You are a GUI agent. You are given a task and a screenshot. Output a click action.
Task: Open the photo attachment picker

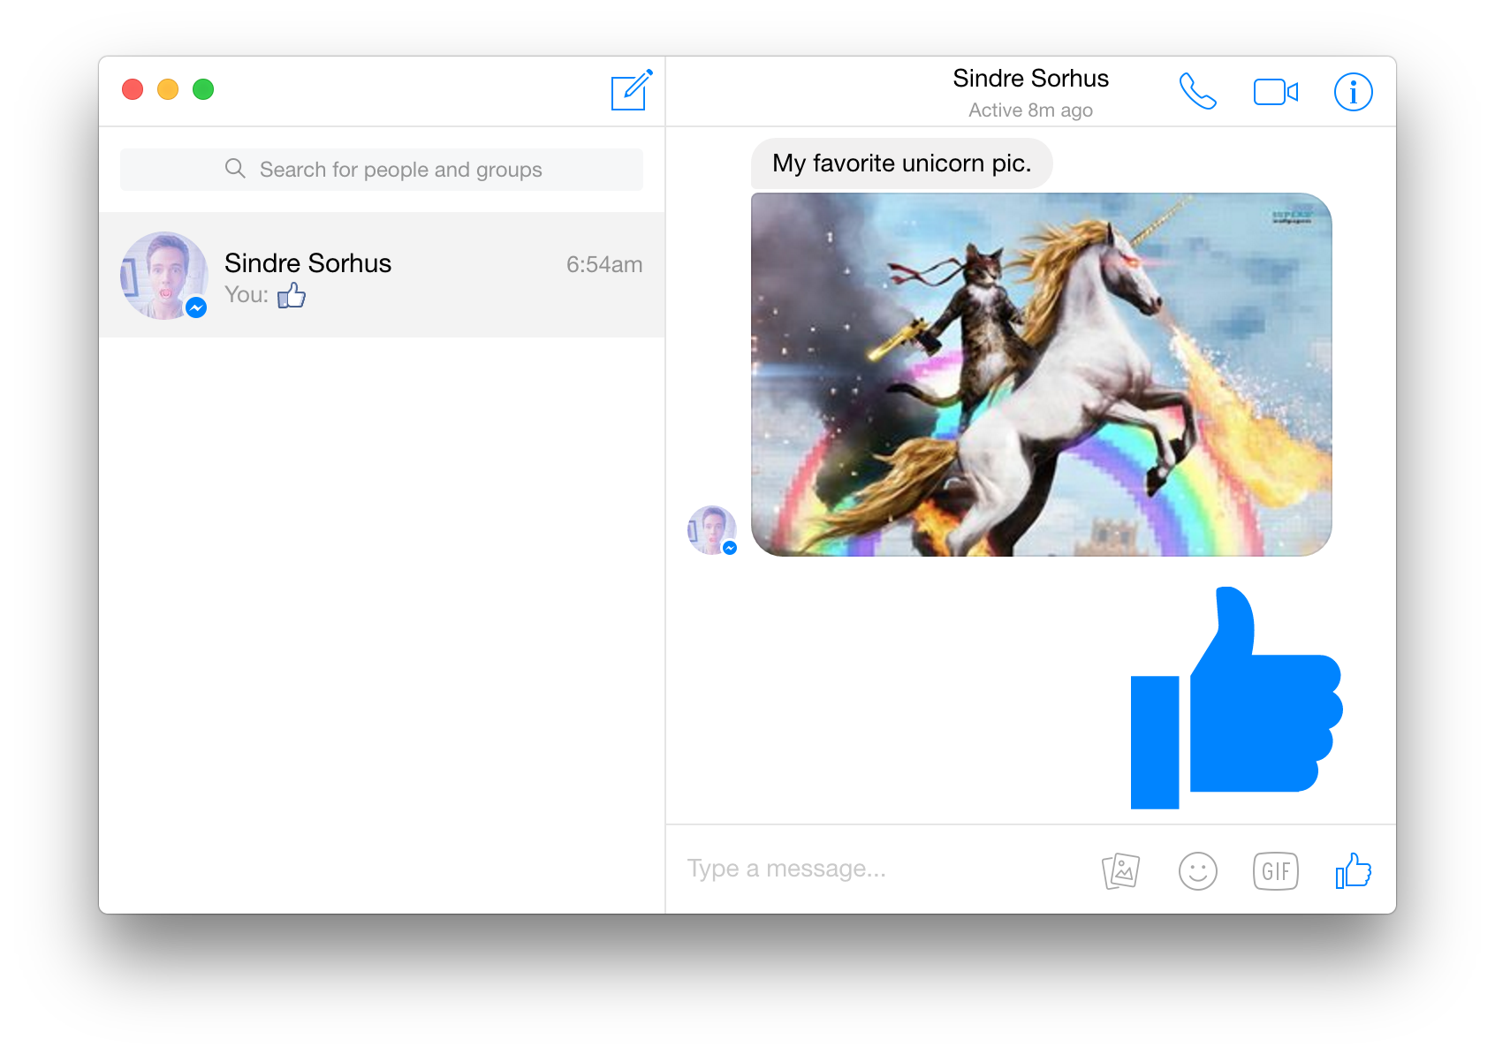1120,871
